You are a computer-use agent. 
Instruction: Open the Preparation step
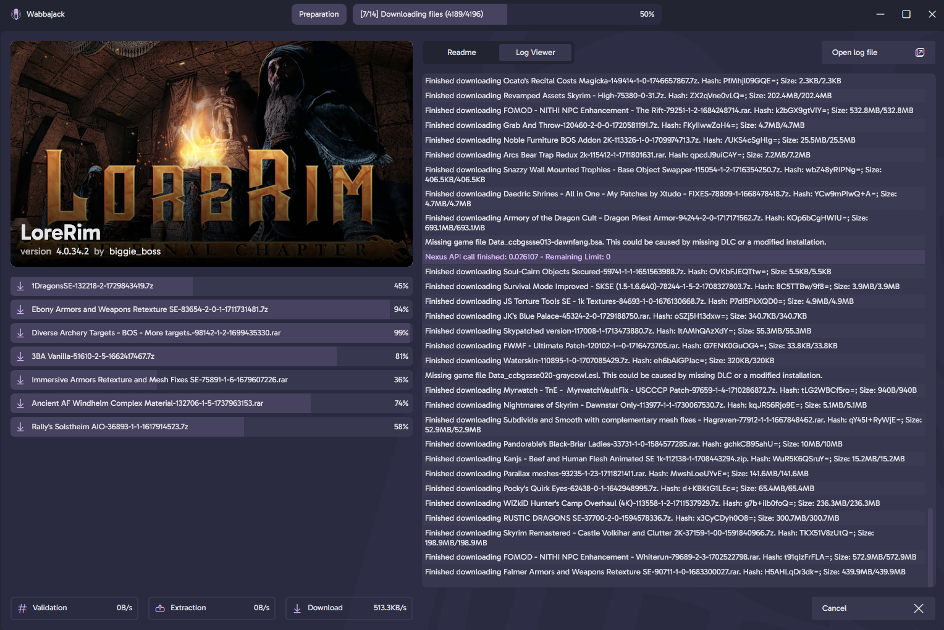319,14
